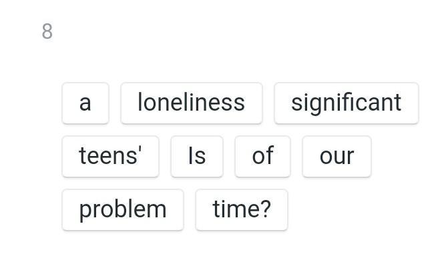Screen dimensions: 448x258
Task: Choose the "significant" word tile
Action: click(347, 103)
